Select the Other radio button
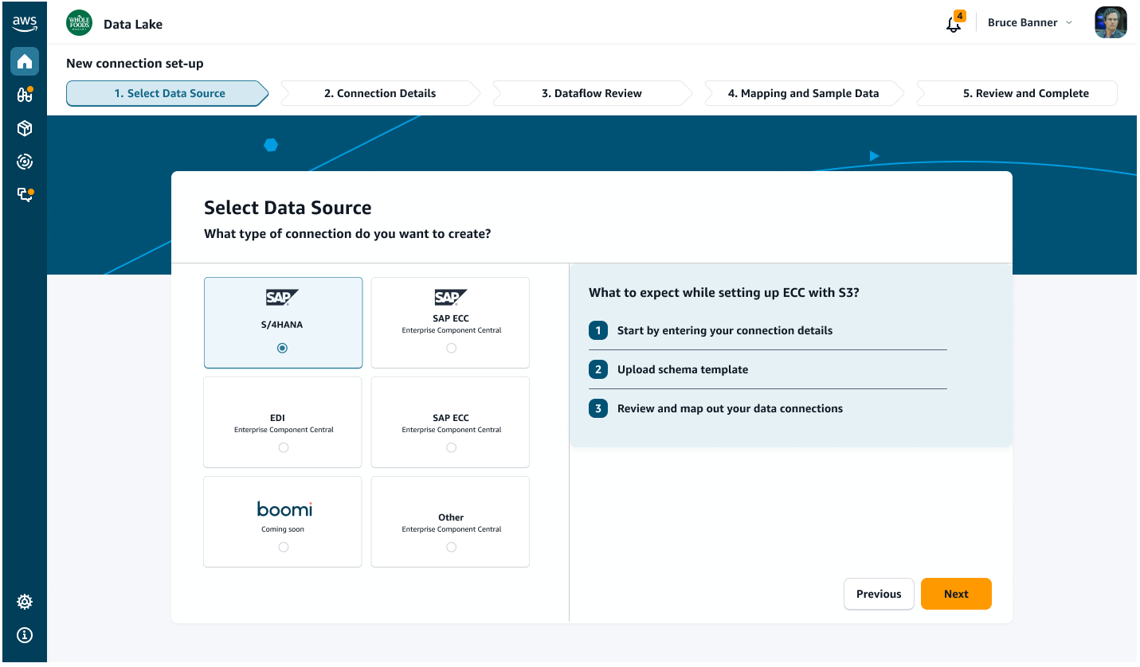 451,547
